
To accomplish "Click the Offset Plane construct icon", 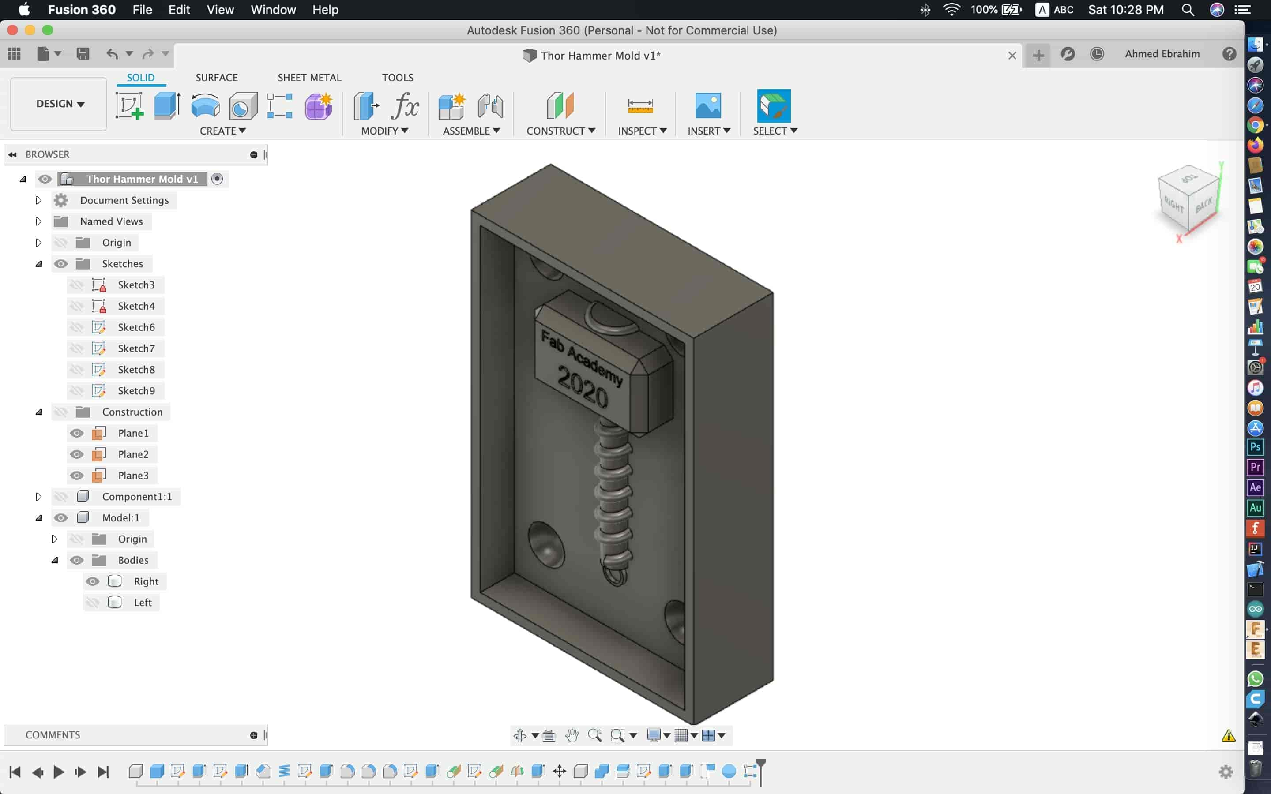I will (x=560, y=105).
